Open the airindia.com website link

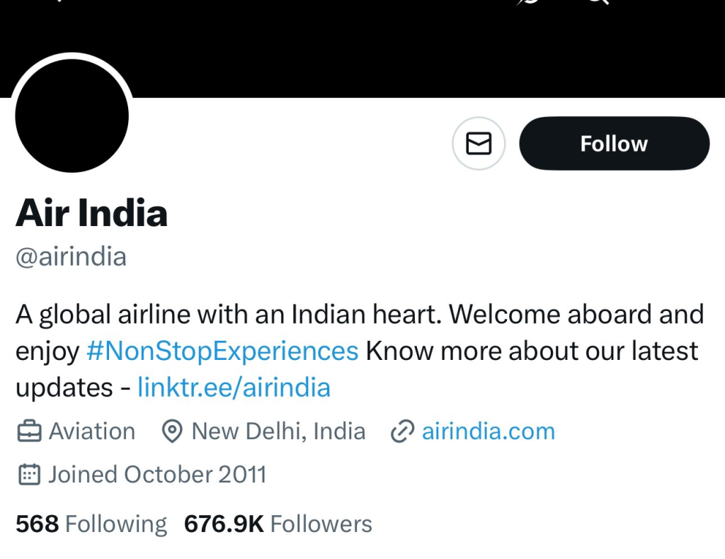click(488, 431)
